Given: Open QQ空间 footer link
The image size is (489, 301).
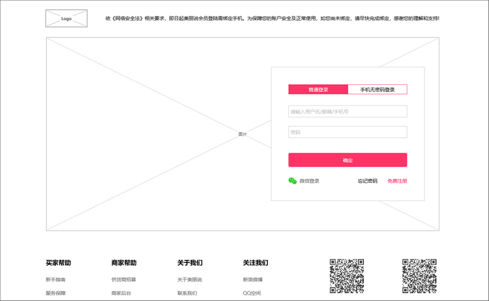Looking at the screenshot, I should coord(252,293).
